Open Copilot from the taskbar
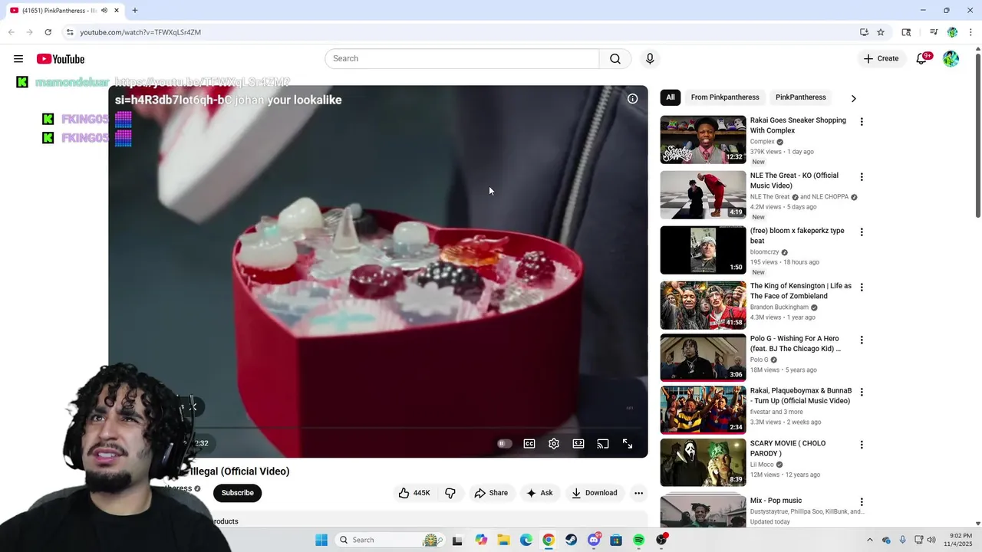The height and width of the screenshot is (552, 982). pos(481,540)
